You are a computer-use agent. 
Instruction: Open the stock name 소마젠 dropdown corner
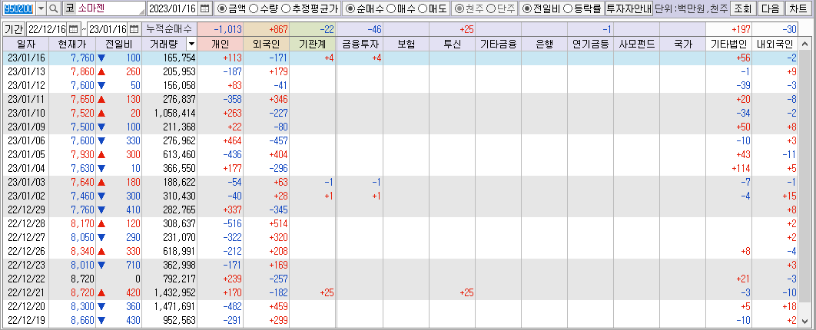click(x=142, y=12)
